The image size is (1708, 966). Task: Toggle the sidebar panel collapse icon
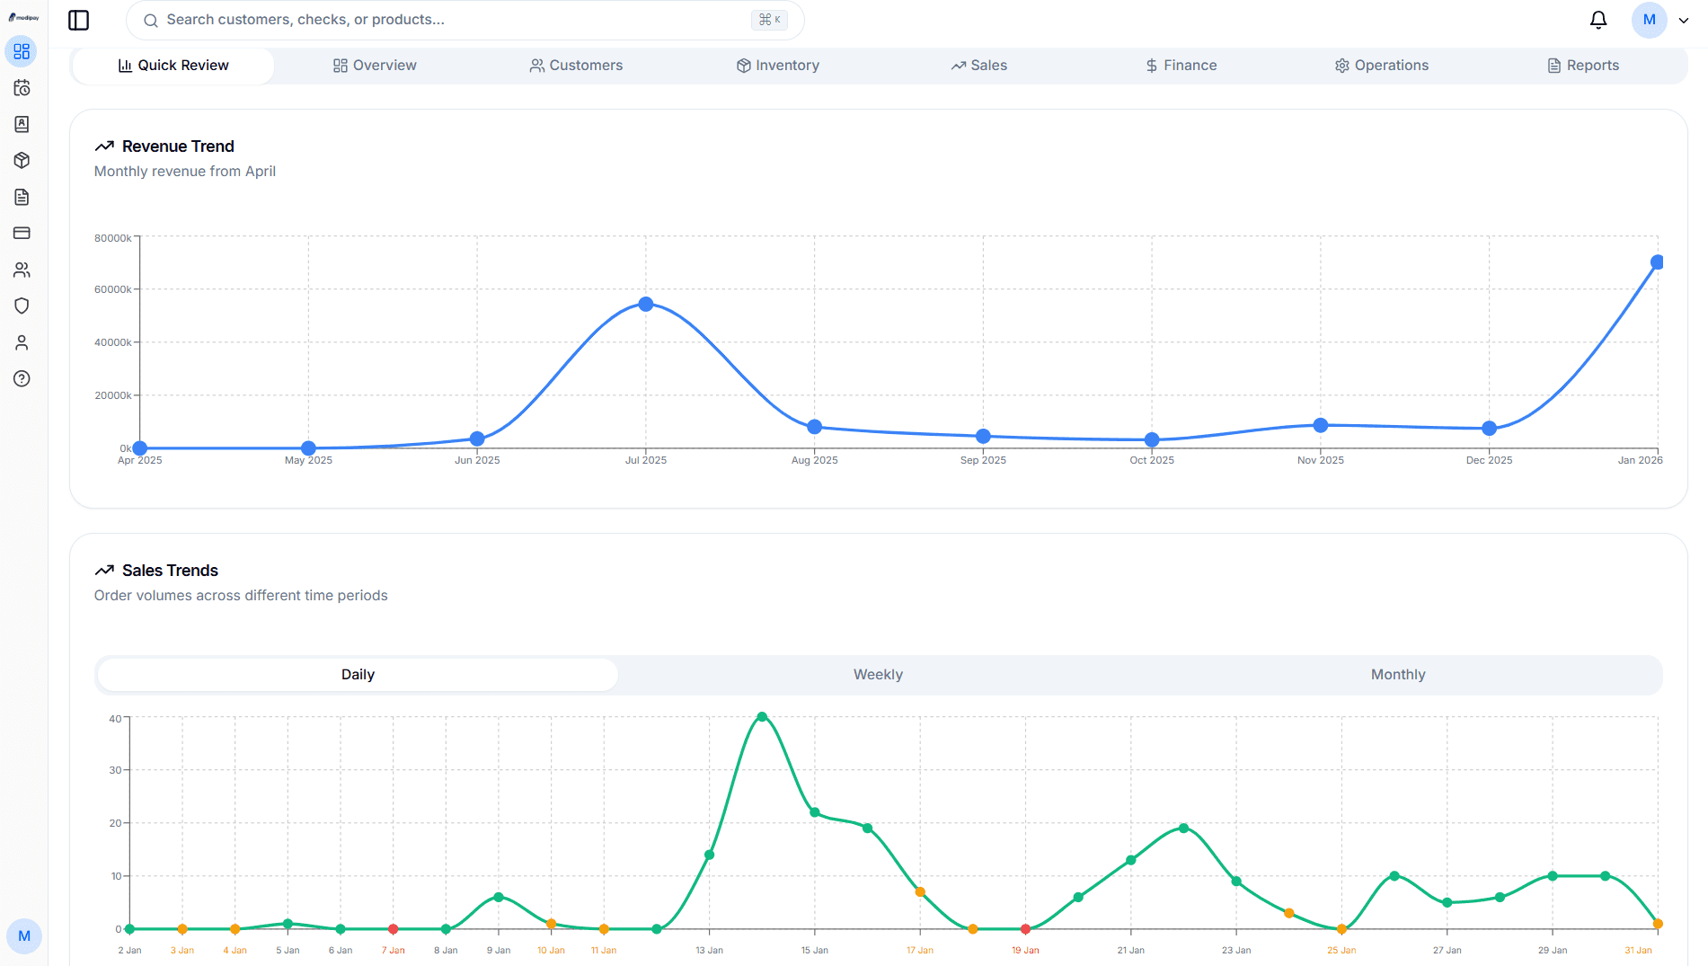78,20
